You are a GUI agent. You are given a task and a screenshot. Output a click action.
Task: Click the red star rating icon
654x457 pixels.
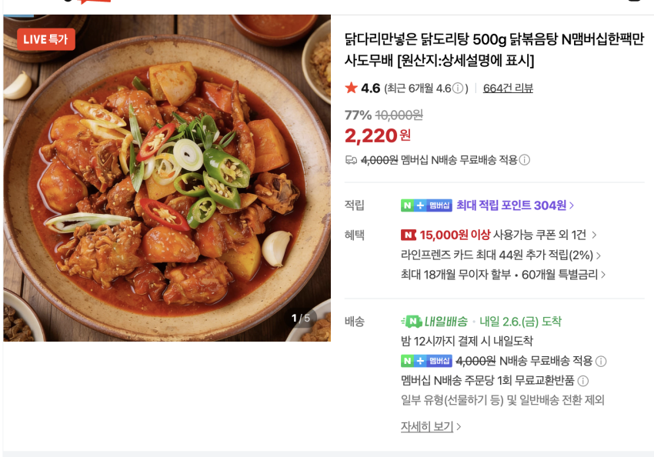[x=351, y=88]
